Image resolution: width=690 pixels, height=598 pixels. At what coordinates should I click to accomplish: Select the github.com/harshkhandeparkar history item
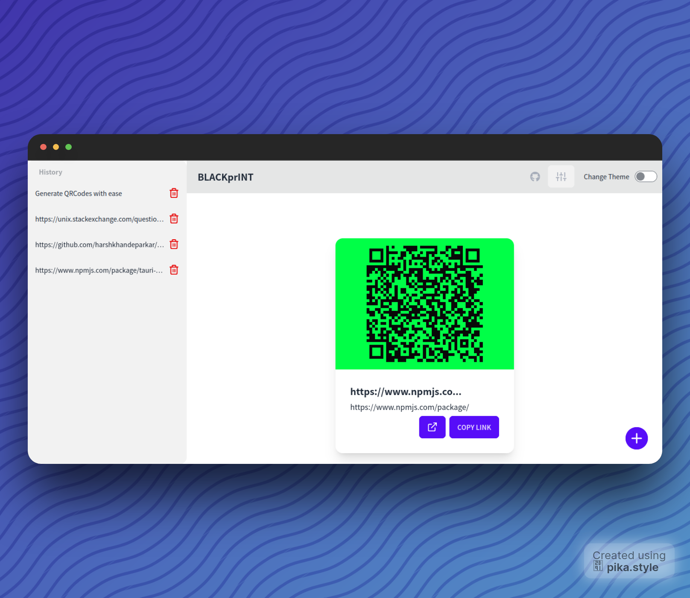[x=99, y=245]
